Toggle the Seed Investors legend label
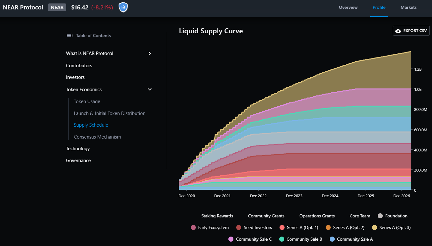The width and height of the screenshot is (432, 246). 258,227
